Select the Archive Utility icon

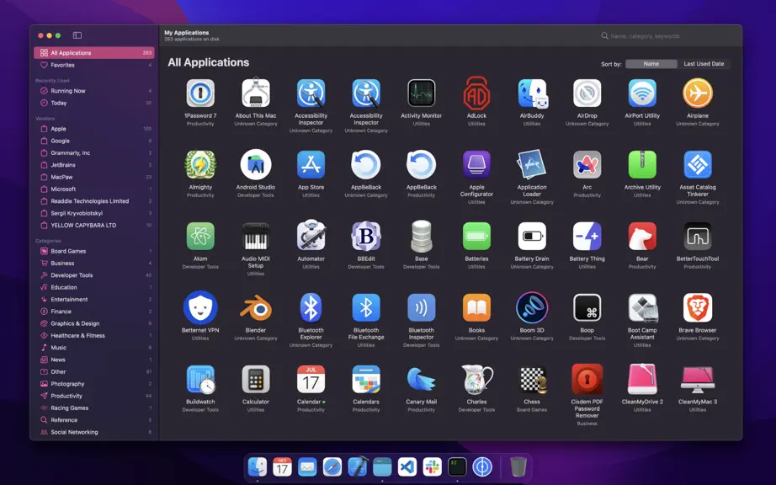point(642,165)
